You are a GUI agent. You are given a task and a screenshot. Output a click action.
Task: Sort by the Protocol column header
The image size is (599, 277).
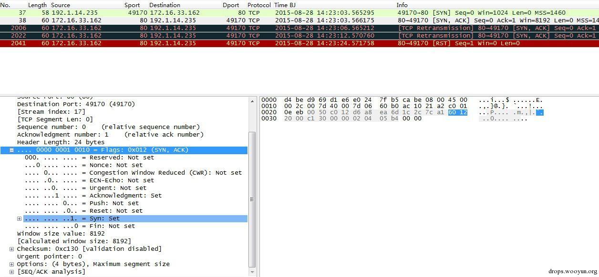pos(259,5)
